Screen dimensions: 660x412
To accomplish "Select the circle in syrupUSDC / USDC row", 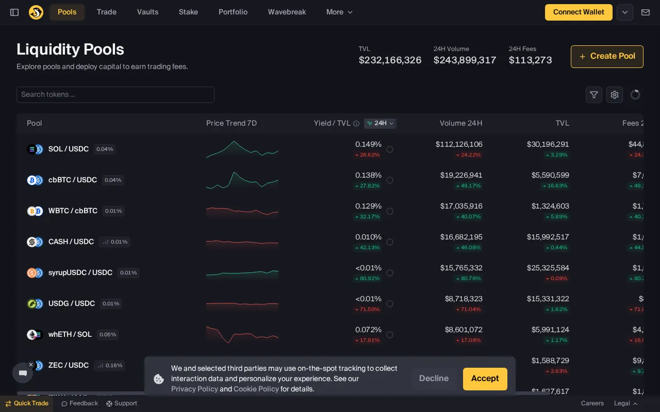I will [x=390, y=273].
